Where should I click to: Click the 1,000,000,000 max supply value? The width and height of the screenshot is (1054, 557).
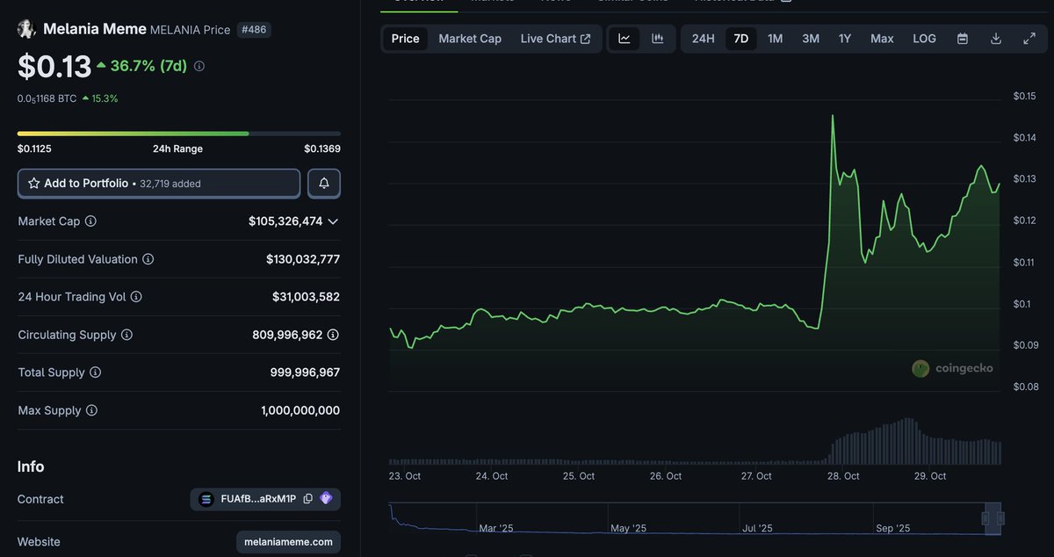click(300, 410)
